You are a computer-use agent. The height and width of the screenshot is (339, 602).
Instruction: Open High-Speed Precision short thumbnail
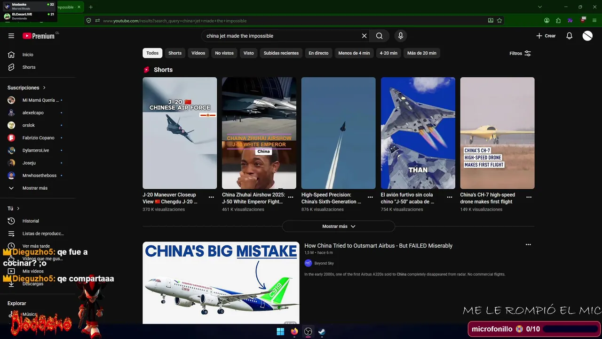pos(339,133)
